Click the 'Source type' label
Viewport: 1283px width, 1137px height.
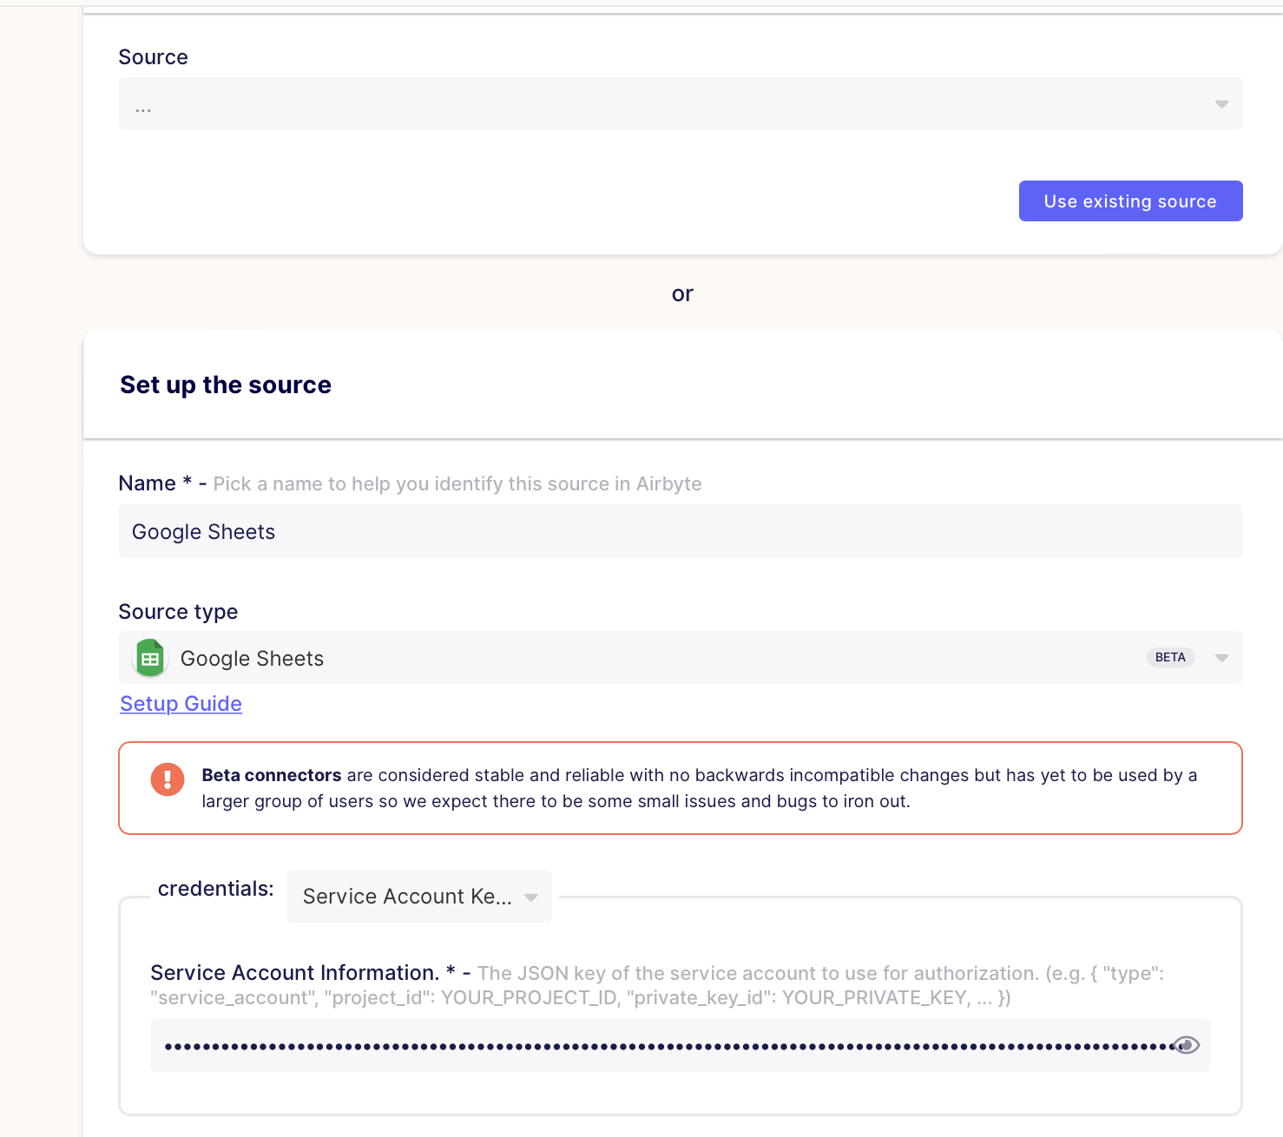(x=178, y=612)
